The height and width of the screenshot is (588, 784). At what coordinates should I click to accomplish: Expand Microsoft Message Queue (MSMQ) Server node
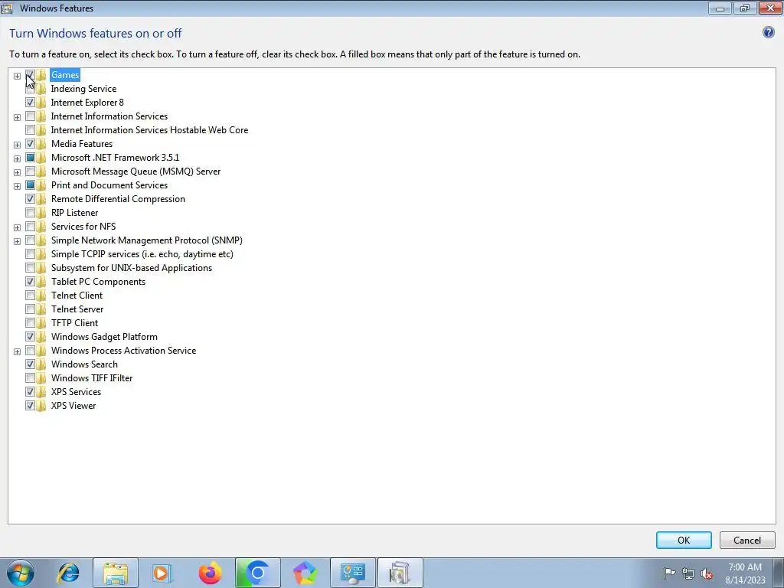point(17,172)
